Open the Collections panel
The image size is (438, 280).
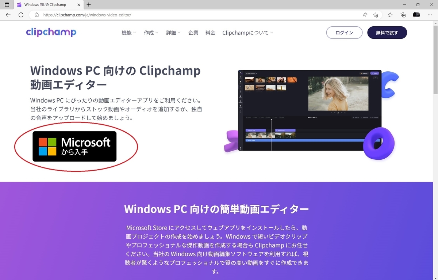point(403,15)
